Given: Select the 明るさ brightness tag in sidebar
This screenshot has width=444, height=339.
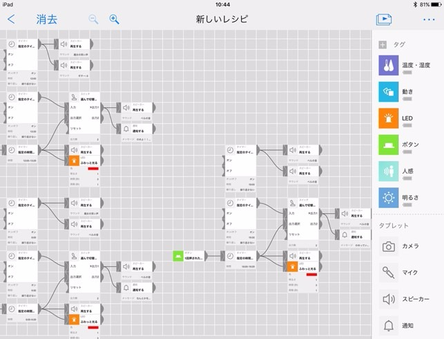Looking at the screenshot, I should [x=398, y=198].
